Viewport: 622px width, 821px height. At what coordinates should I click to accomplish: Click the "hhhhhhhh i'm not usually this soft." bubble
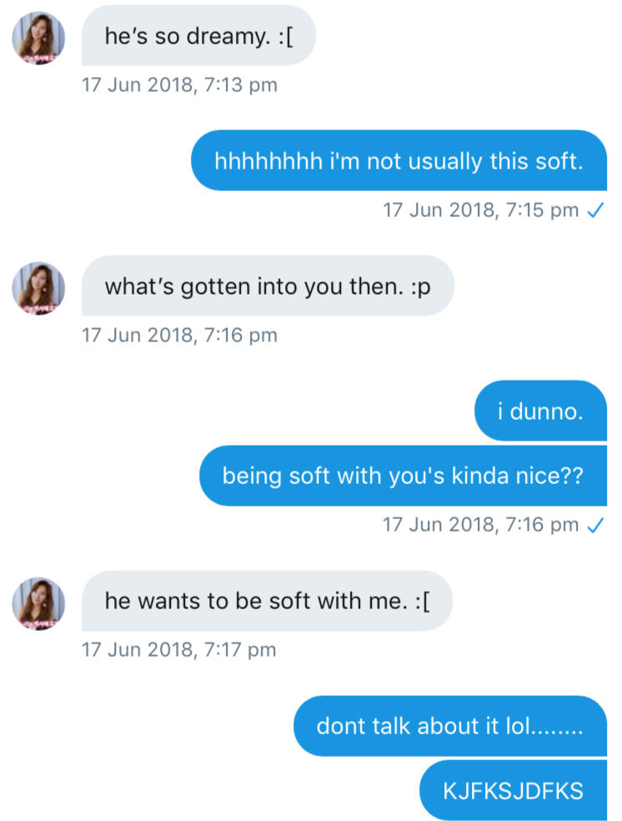tap(399, 161)
